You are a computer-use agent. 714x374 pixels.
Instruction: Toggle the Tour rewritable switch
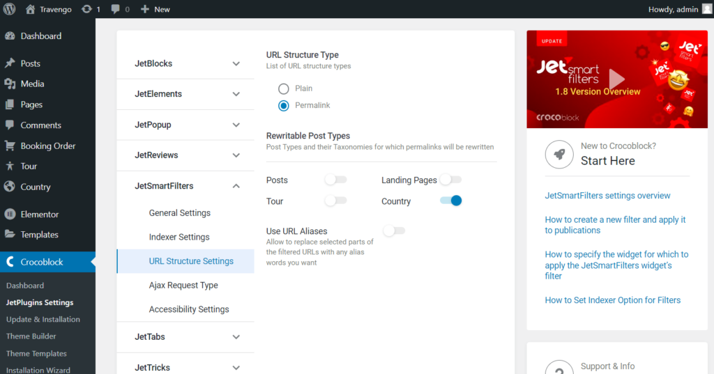click(336, 201)
